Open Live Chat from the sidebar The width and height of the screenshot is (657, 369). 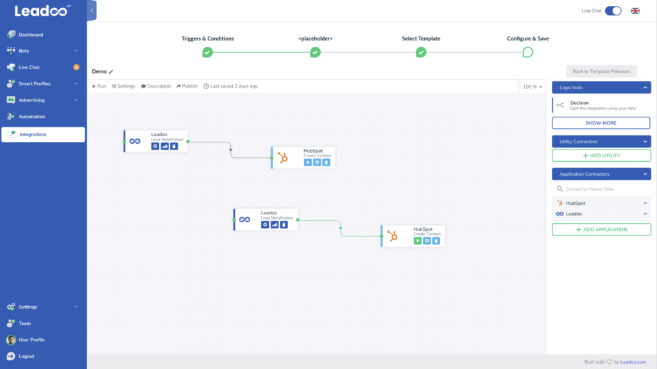28,67
